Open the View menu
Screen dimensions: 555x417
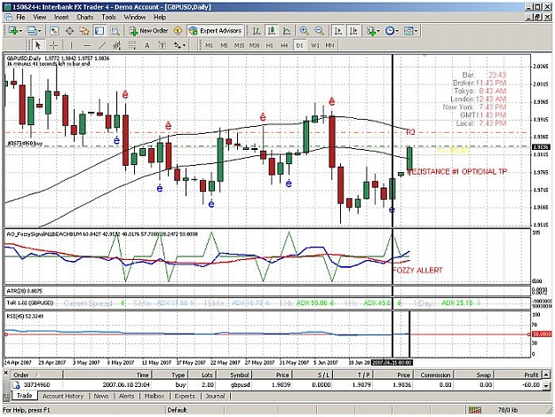click(x=39, y=17)
